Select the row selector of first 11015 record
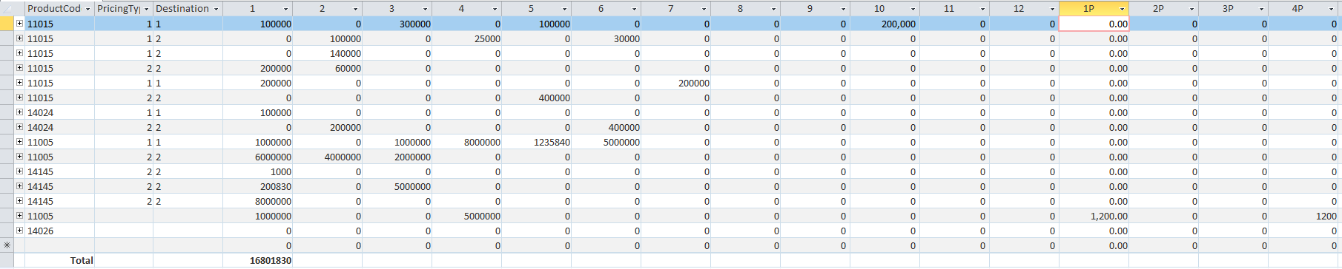The width and height of the screenshot is (1342, 269). tap(7, 24)
